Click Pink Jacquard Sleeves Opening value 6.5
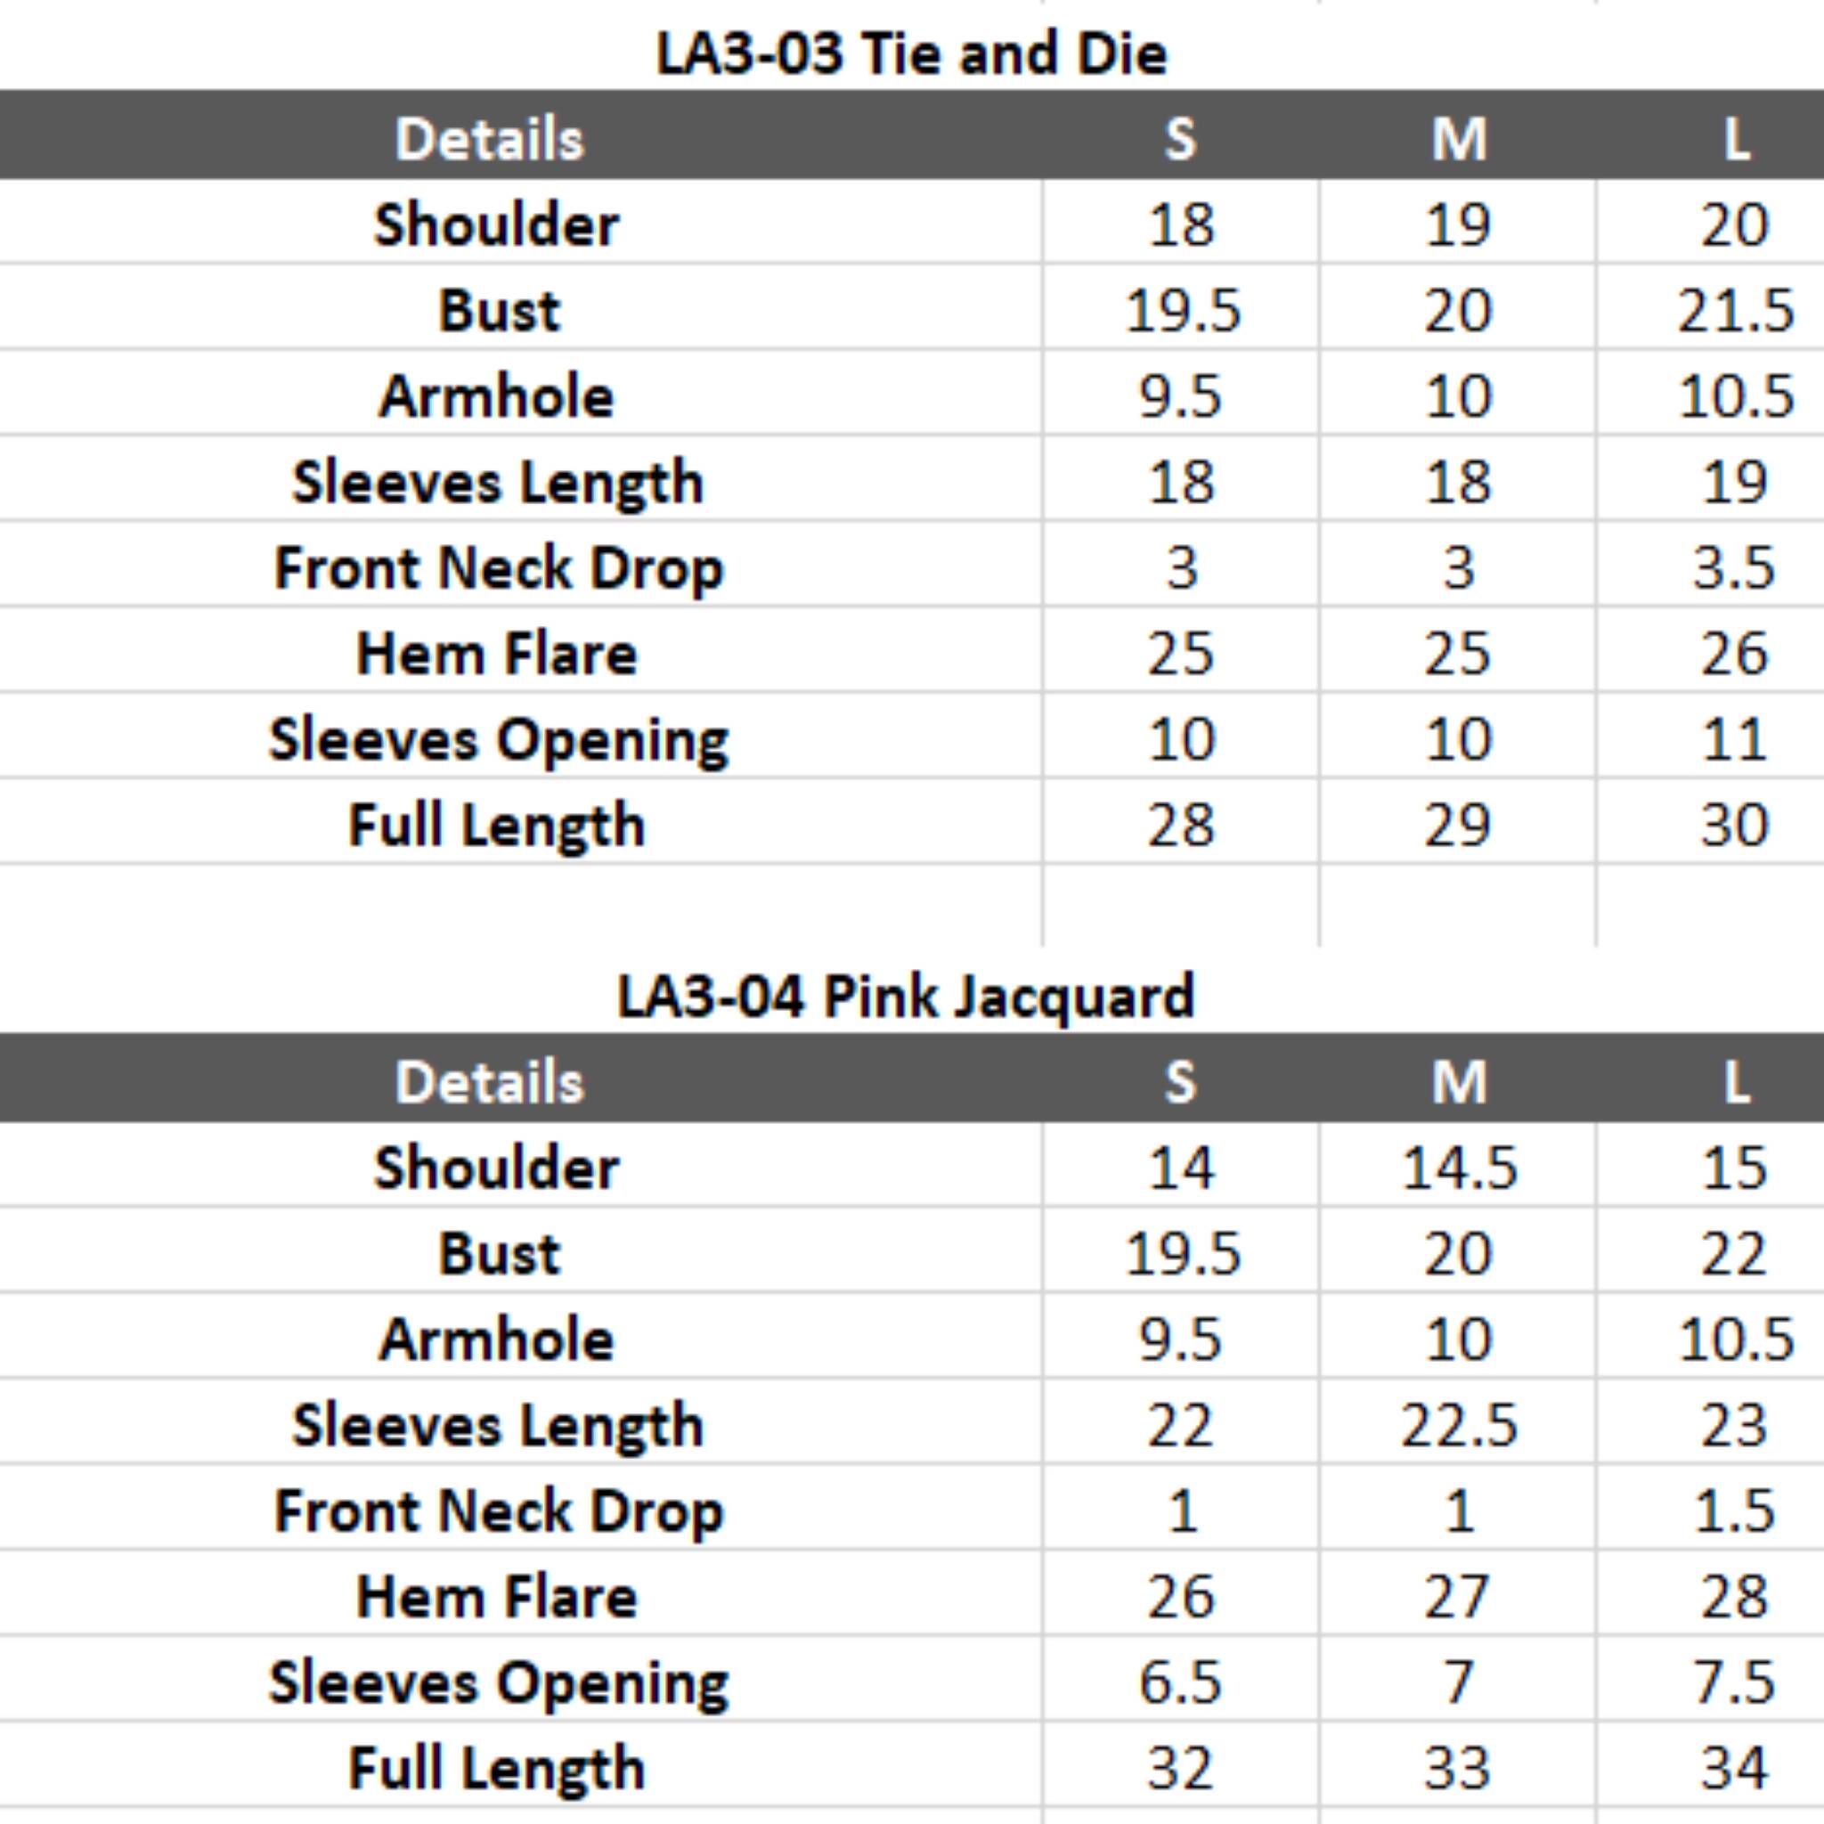 tap(1180, 1682)
